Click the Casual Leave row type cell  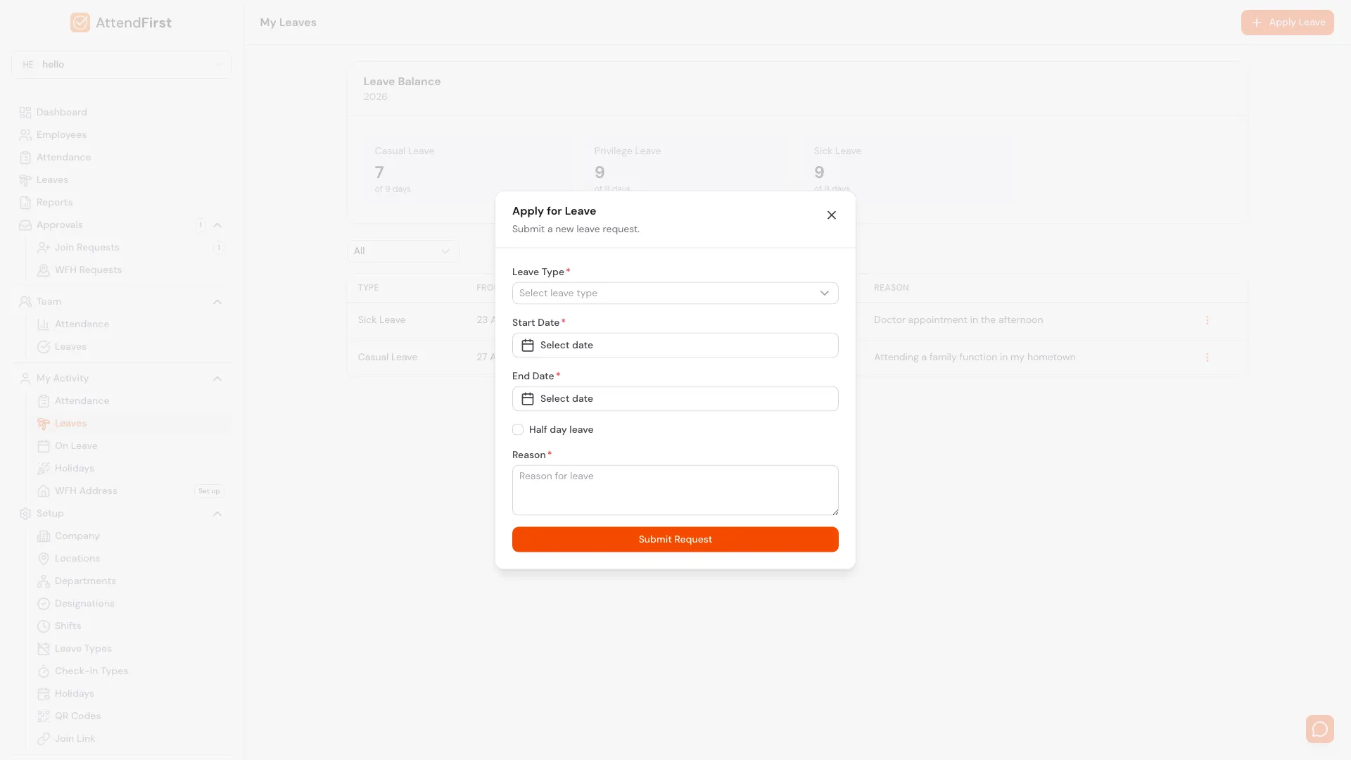coord(387,357)
